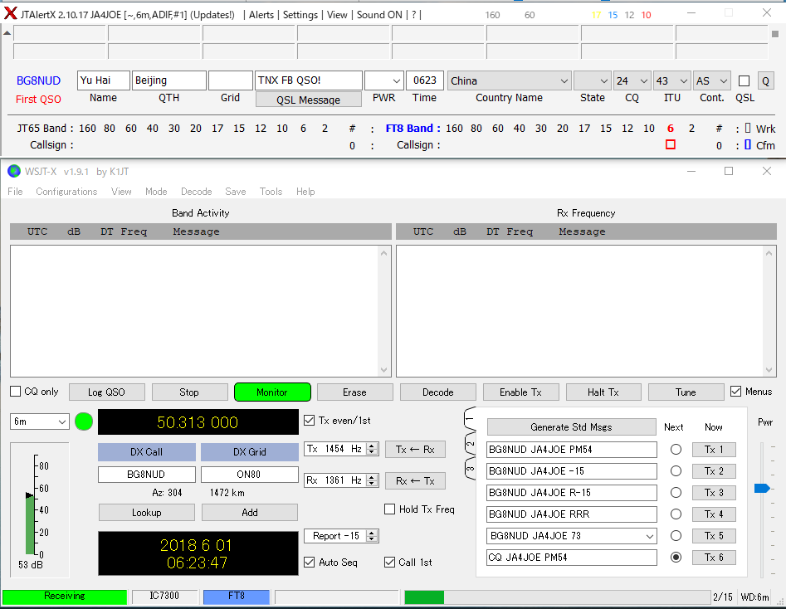The width and height of the screenshot is (786, 609).
Task: Click the small up arrow at JTAlertX left edge
Action: [x=7, y=33]
